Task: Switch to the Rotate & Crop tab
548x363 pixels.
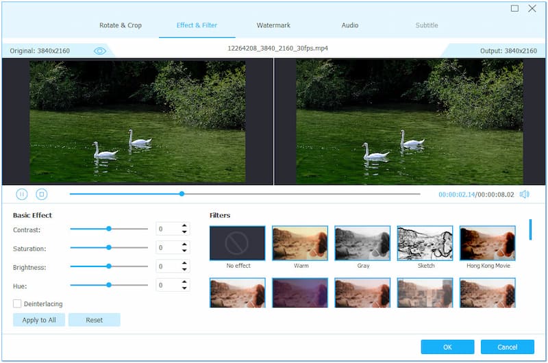Action: (x=121, y=25)
